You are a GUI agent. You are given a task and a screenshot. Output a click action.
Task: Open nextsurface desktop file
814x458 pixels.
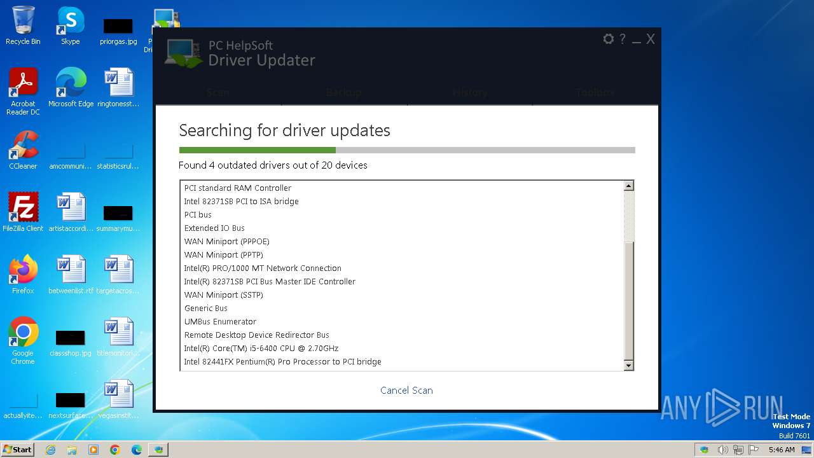click(71, 406)
